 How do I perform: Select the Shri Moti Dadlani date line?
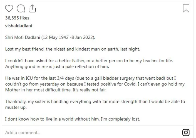point(50,37)
